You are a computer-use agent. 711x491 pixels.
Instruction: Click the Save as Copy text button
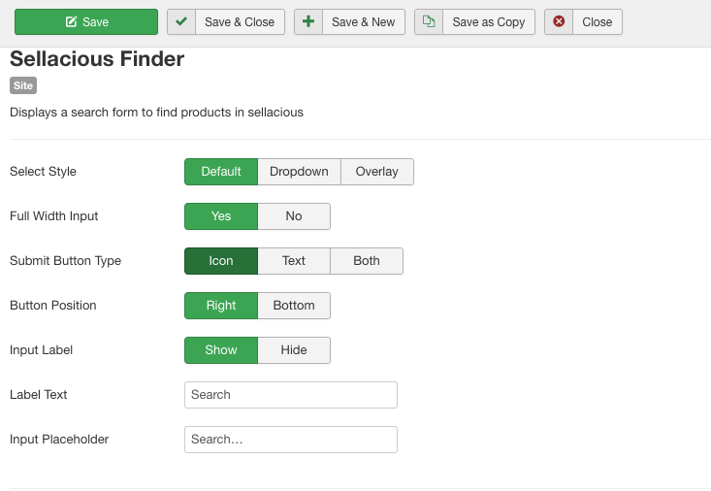[x=488, y=21]
